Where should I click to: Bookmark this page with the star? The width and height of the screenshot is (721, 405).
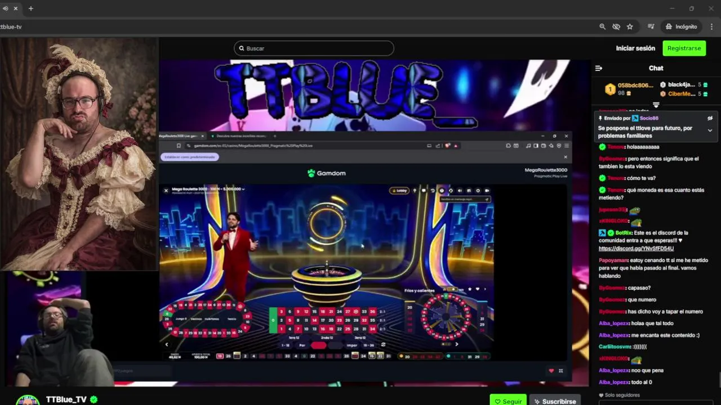[x=630, y=26]
